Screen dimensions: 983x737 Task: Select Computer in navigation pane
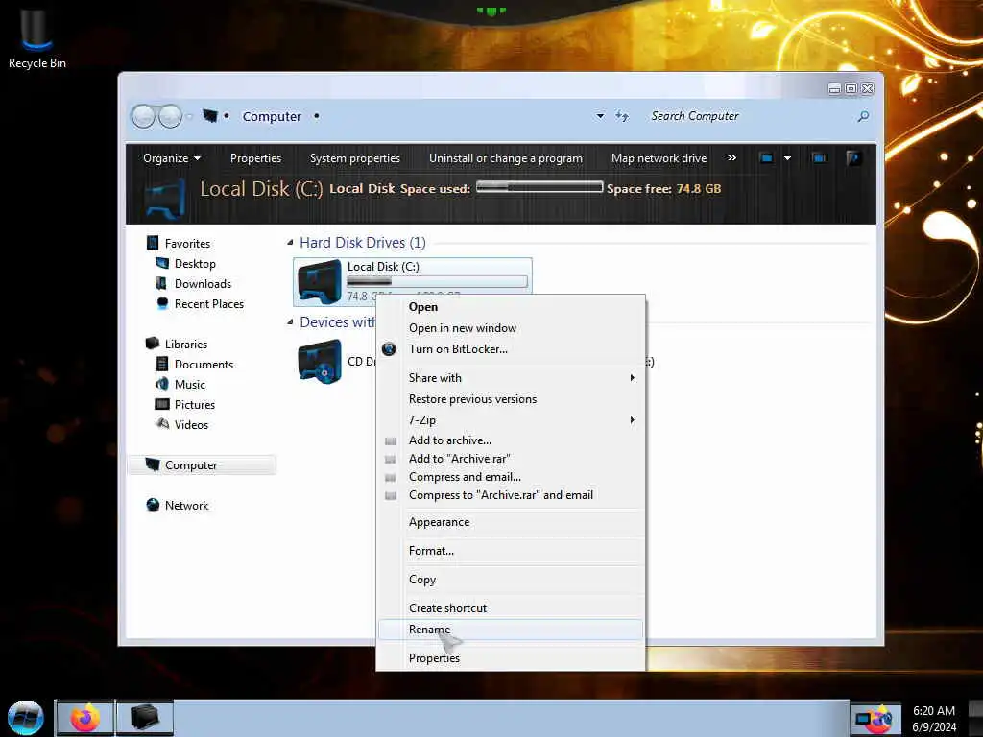point(202,465)
